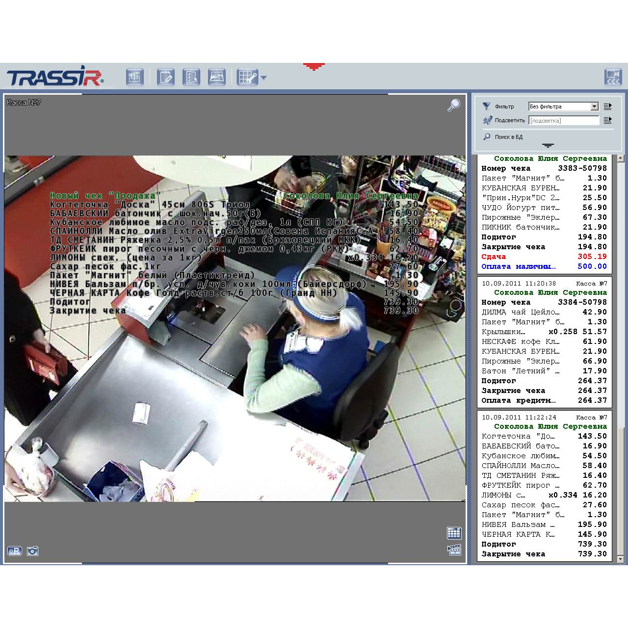Open the layout template grid editor
The image size is (628, 628).
click(x=247, y=77)
